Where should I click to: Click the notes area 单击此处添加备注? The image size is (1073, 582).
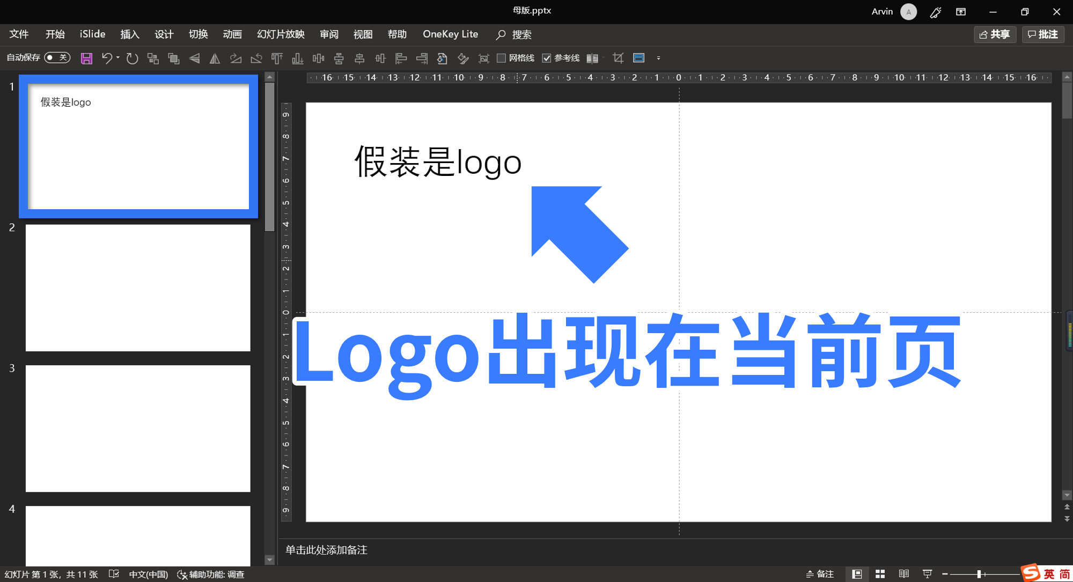tap(326, 550)
